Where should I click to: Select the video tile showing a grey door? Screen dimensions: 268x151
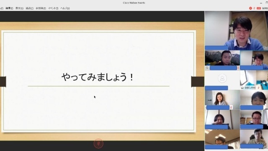222,100
